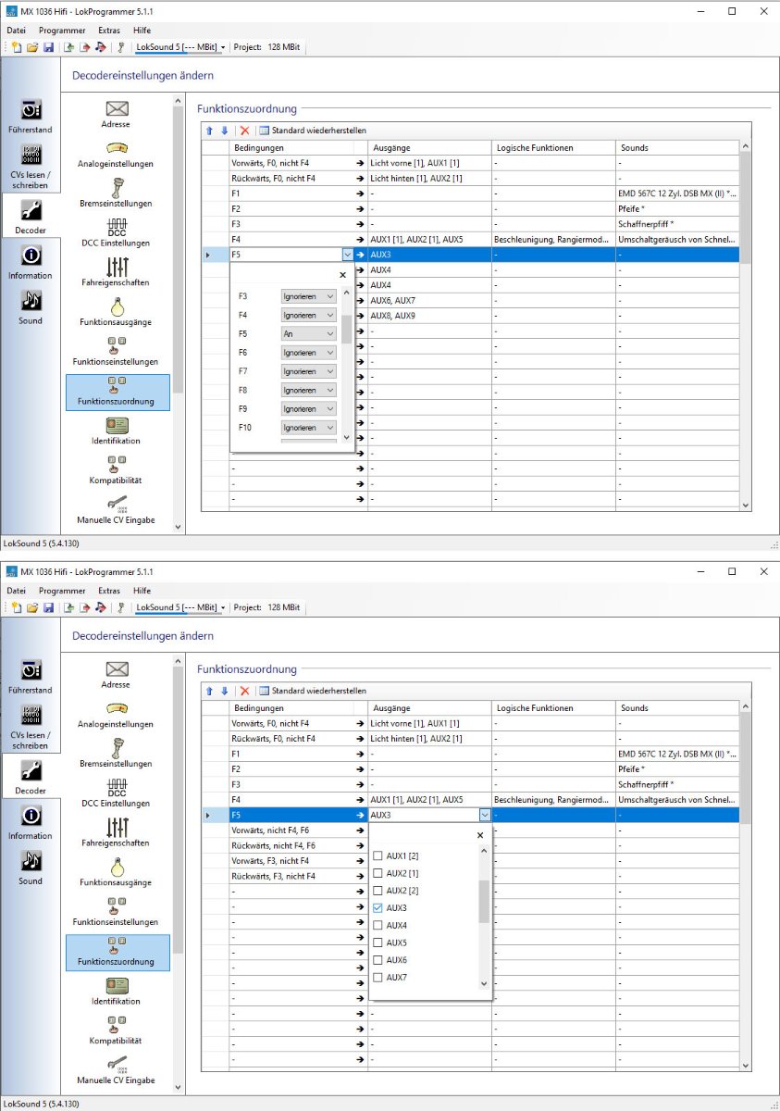The height and width of the screenshot is (1111, 780).
Task: Click dropdown arrow in the AUX3 Ausgänge cell
Action: [x=485, y=815]
